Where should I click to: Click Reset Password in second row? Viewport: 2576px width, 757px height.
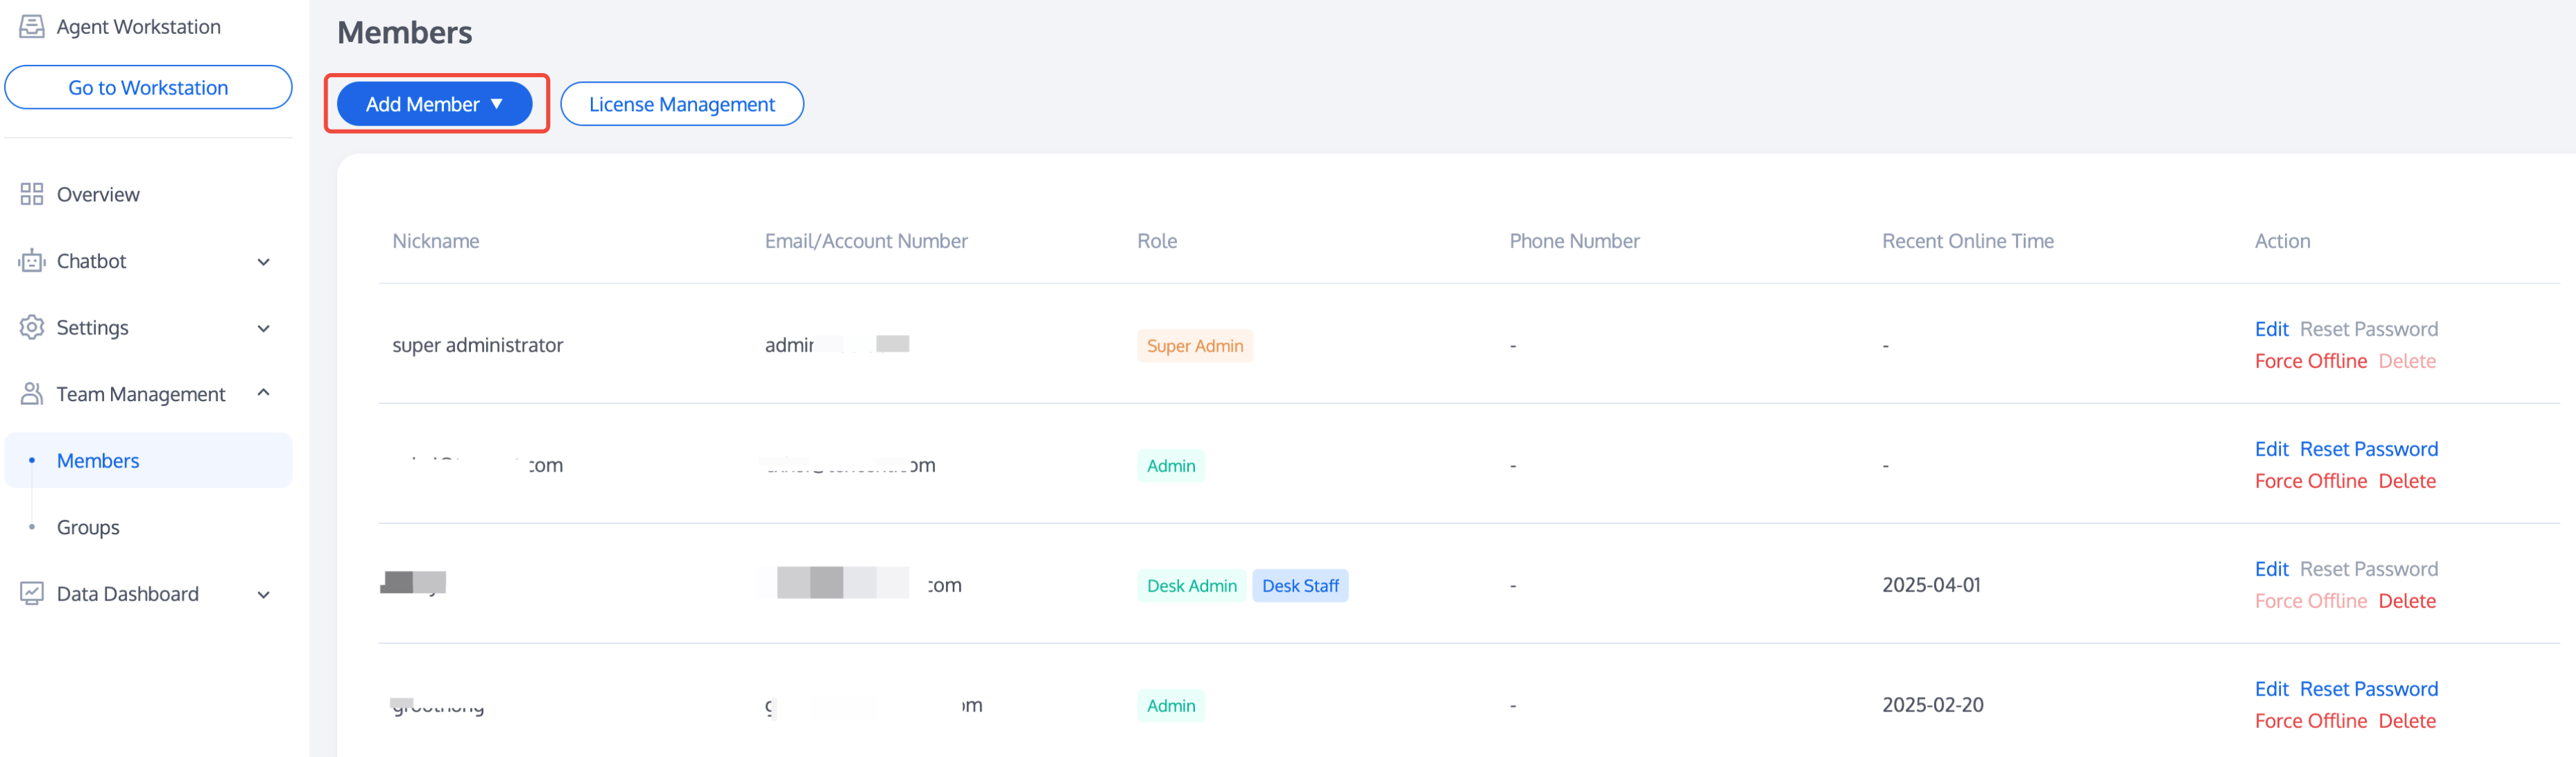tap(2368, 449)
